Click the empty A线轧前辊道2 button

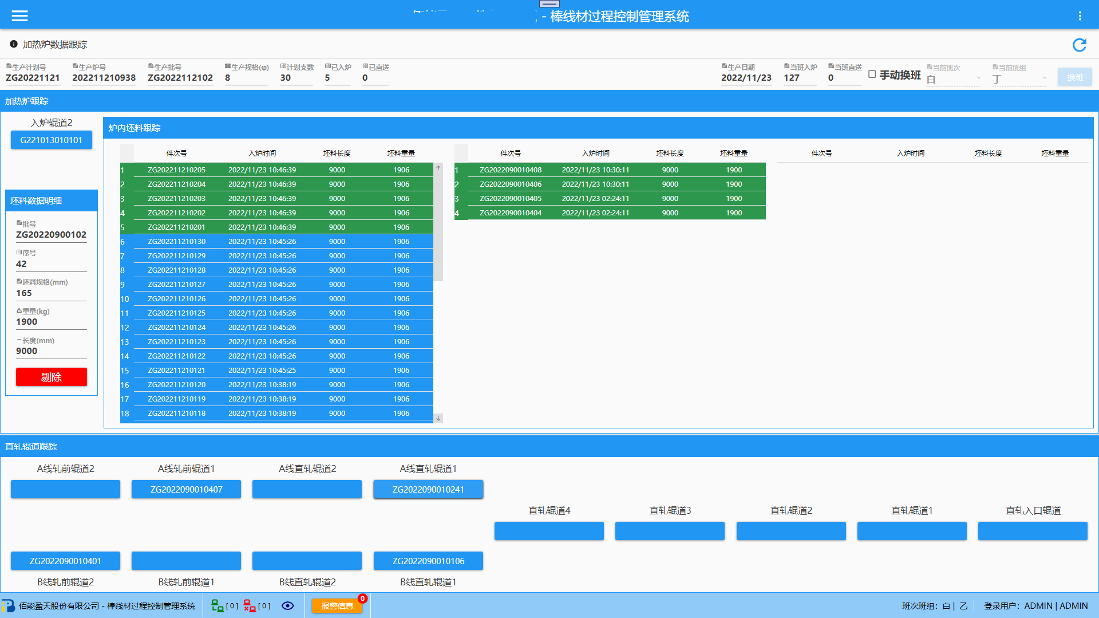[x=65, y=489]
